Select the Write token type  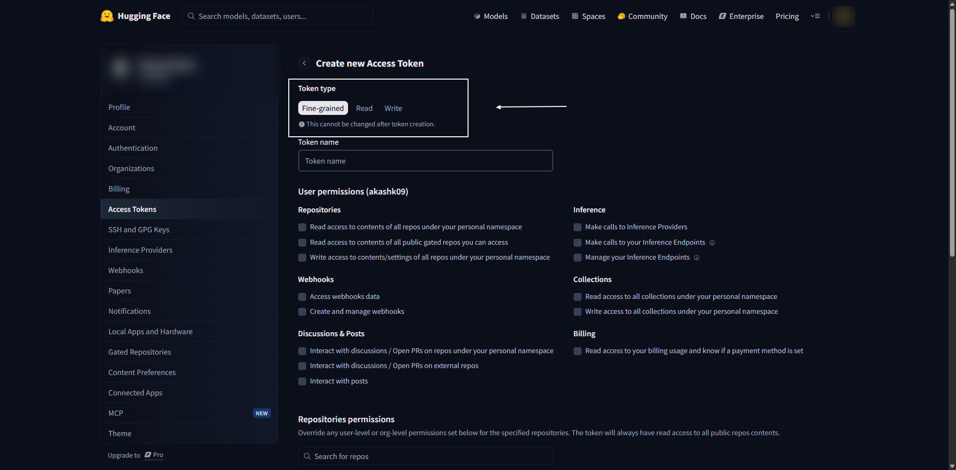click(393, 108)
